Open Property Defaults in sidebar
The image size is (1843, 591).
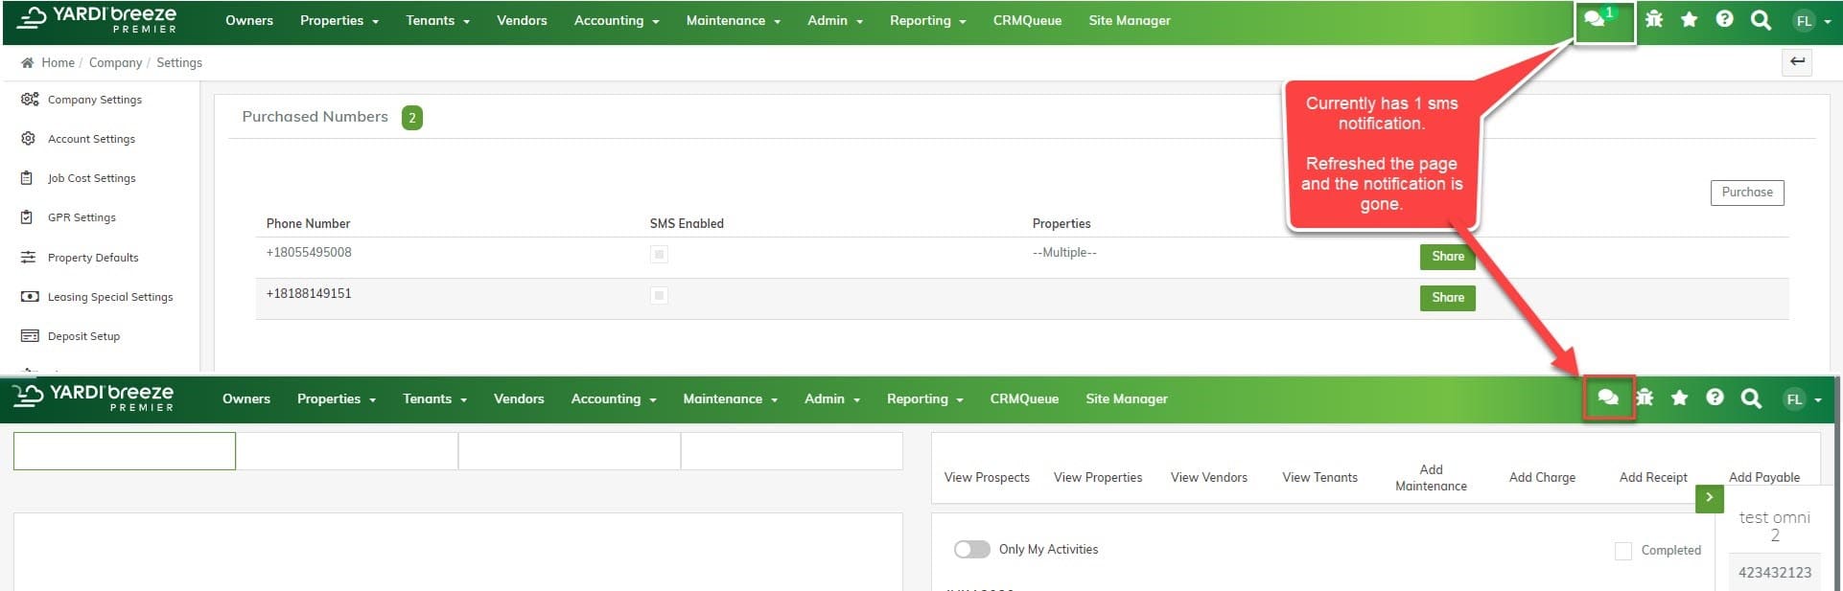pyautogui.click(x=93, y=258)
